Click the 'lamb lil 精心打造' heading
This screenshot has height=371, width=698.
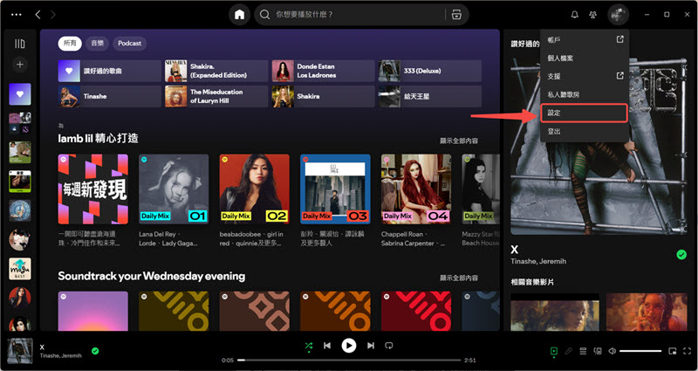point(98,139)
